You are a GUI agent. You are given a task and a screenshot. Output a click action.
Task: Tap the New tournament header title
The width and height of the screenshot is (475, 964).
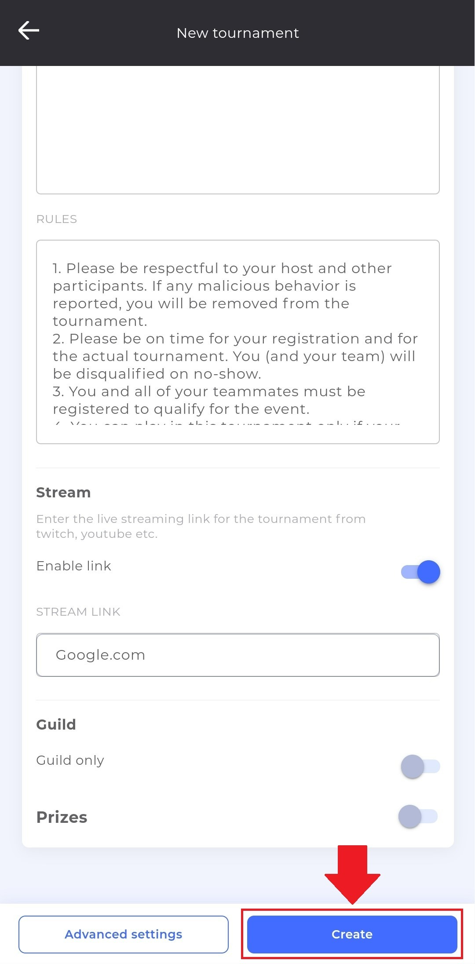237,33
